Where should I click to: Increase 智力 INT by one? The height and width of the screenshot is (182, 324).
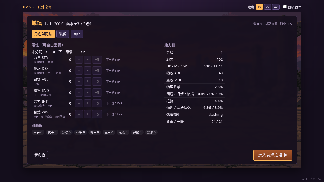[x=88, y=103]
